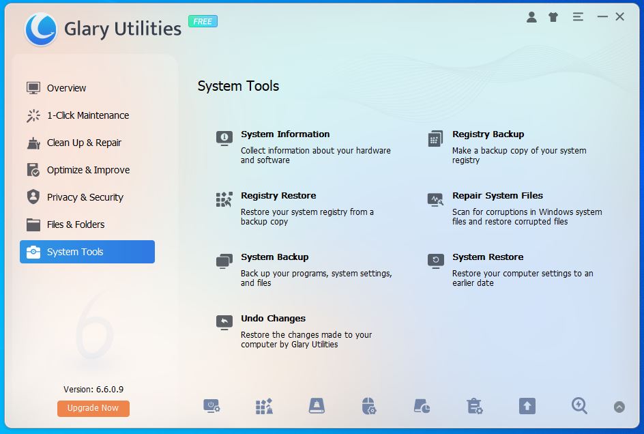
Task: Open the main hamburger menu
Action: coord(578,17)
